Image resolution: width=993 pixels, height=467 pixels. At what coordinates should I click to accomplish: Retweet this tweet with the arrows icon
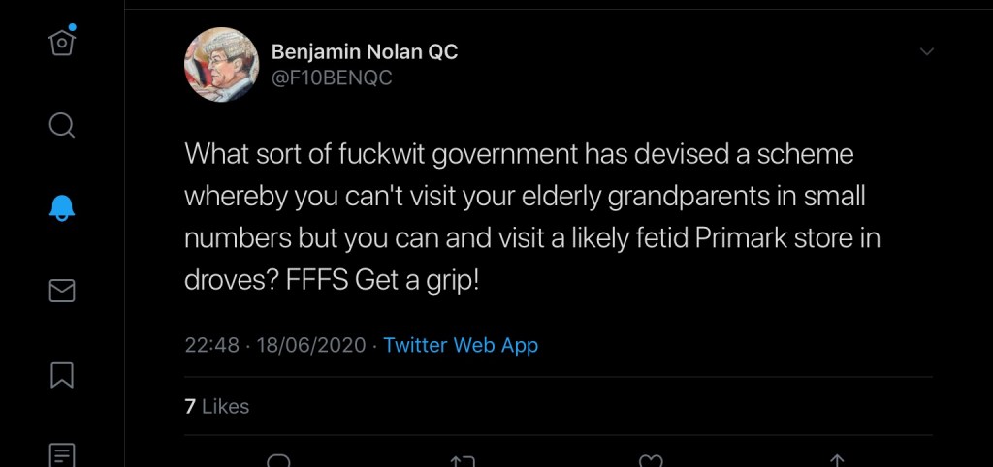click(x=464, y=461)
